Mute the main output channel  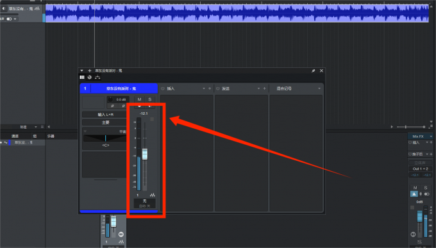coord(415,188)
